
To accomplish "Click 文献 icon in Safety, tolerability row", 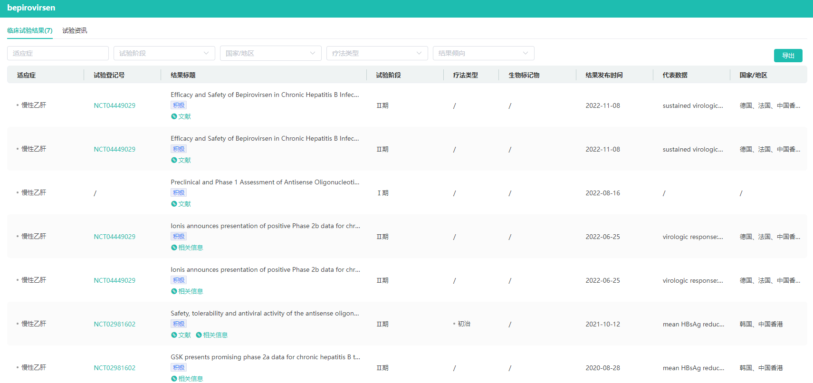I will [x=174, y=335].
